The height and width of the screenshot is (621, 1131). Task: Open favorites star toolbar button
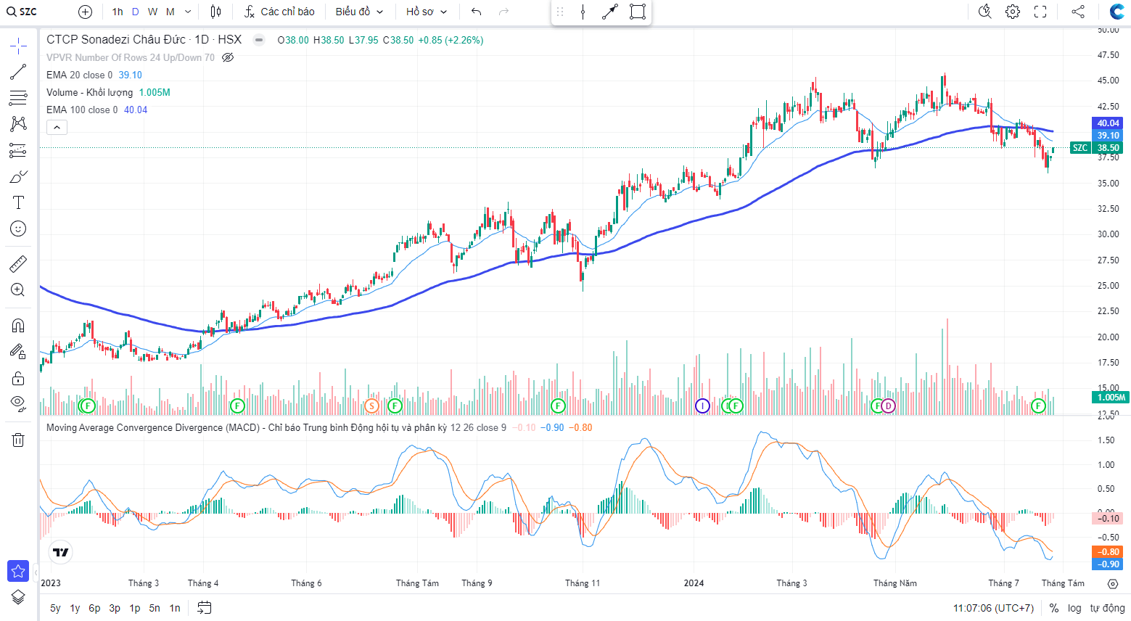point(18,571)
